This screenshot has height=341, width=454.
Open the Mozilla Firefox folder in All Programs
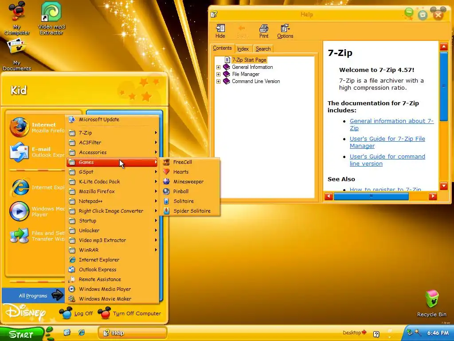pos(113,191)
